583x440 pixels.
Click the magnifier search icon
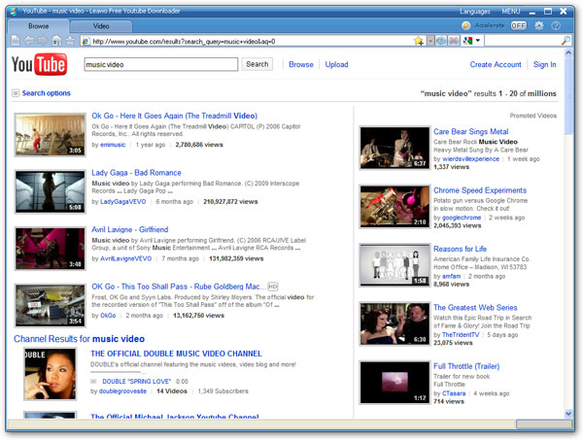click(566, 41)
